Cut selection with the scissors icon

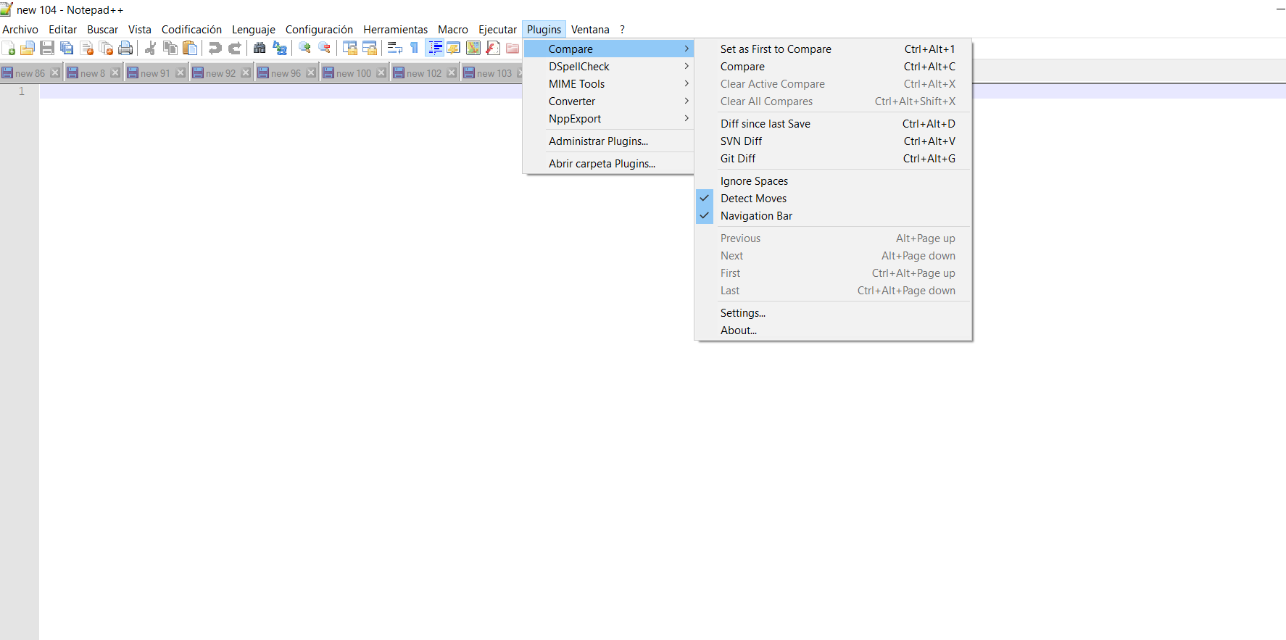click(151, 49)
